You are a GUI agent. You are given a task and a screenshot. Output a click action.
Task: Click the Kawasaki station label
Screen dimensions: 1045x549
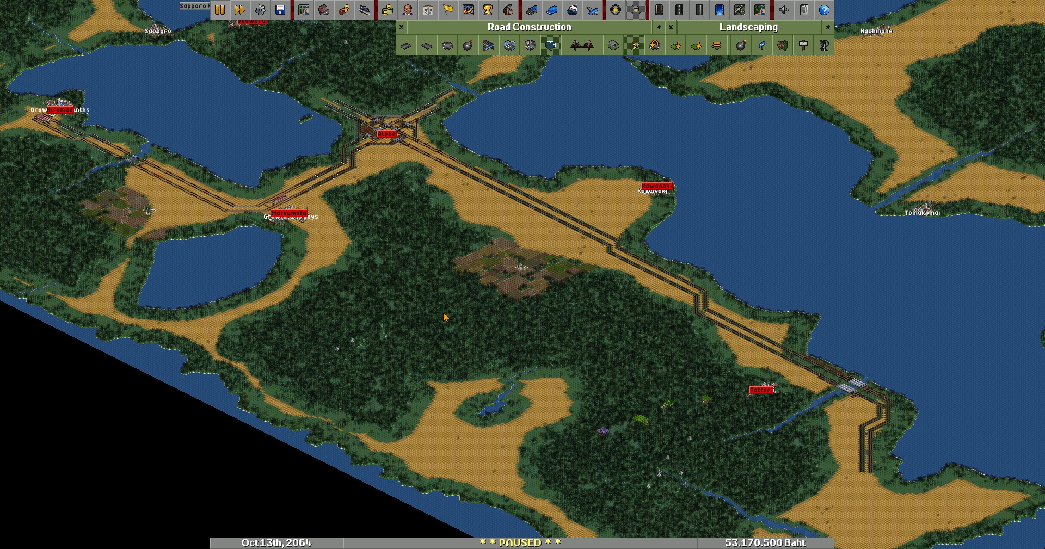[656, 186]
